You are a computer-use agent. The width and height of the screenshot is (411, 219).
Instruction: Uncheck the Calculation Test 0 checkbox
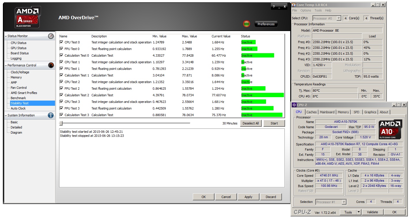61,55
